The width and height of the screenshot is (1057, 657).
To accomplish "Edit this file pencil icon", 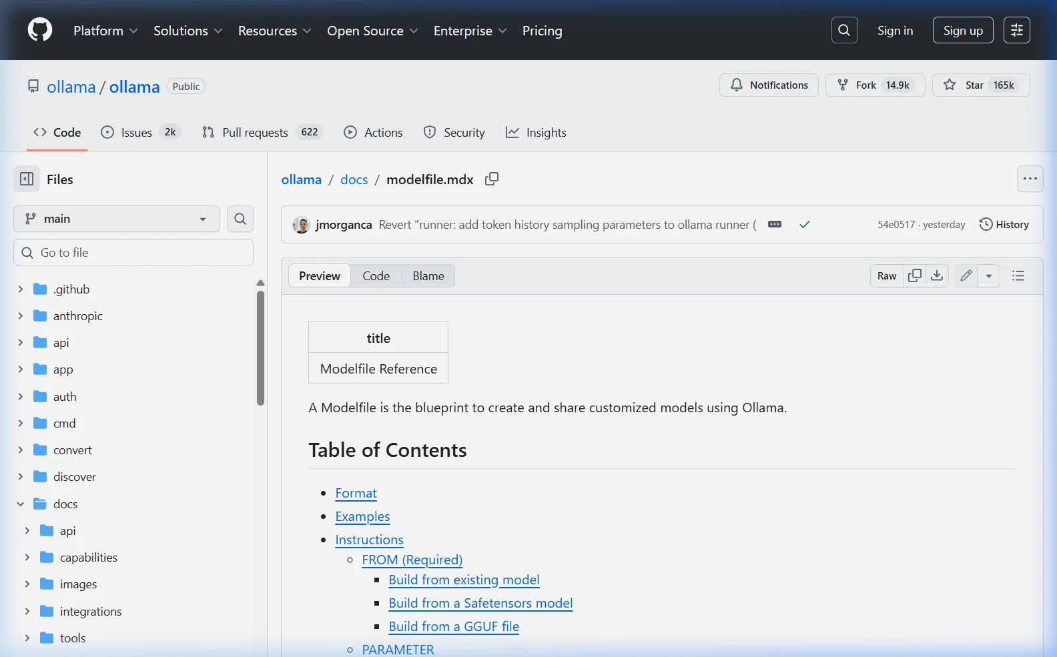I will click(966, 275).
